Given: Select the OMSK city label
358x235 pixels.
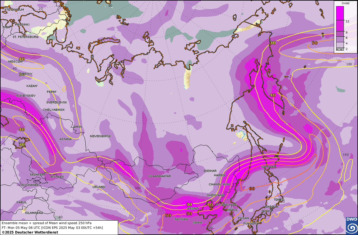Looking at the screenshot, I should pos(78,127).
